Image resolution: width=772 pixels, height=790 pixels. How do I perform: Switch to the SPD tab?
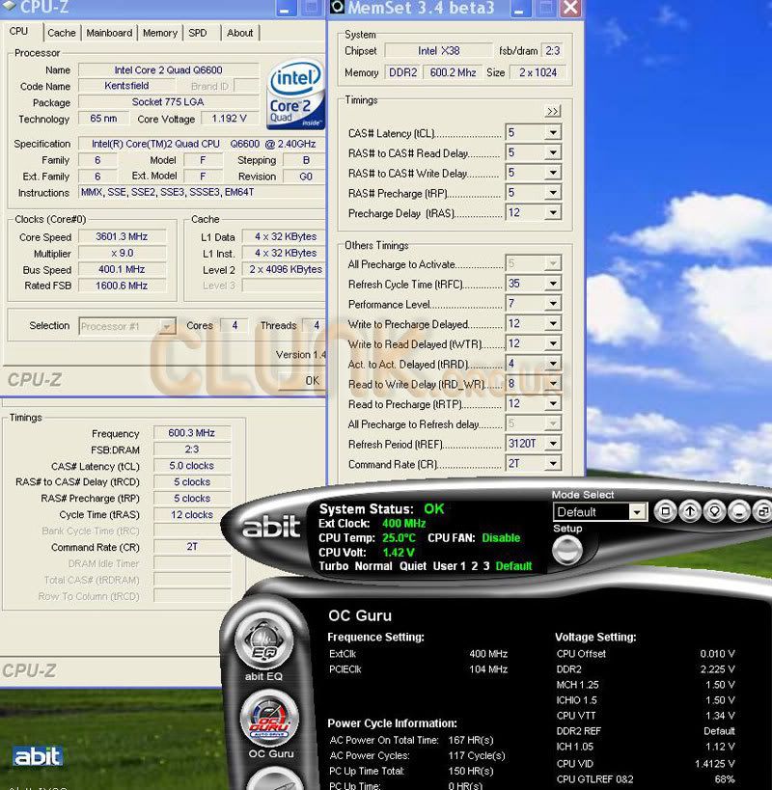coord(198,33)
